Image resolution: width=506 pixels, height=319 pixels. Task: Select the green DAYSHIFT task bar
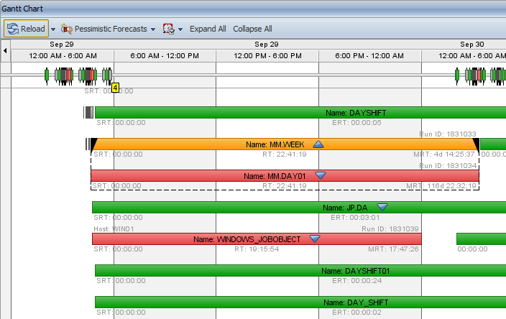click(300, 113)
